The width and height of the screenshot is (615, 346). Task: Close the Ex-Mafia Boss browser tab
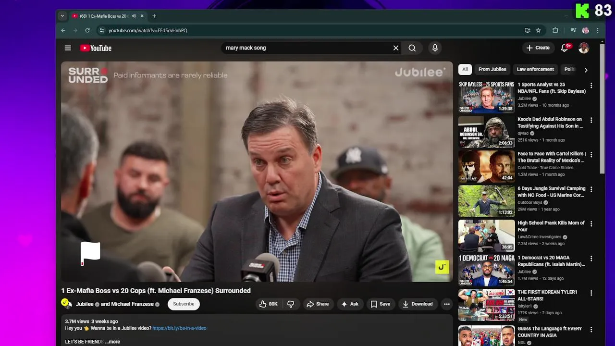(x=142, y=16)
